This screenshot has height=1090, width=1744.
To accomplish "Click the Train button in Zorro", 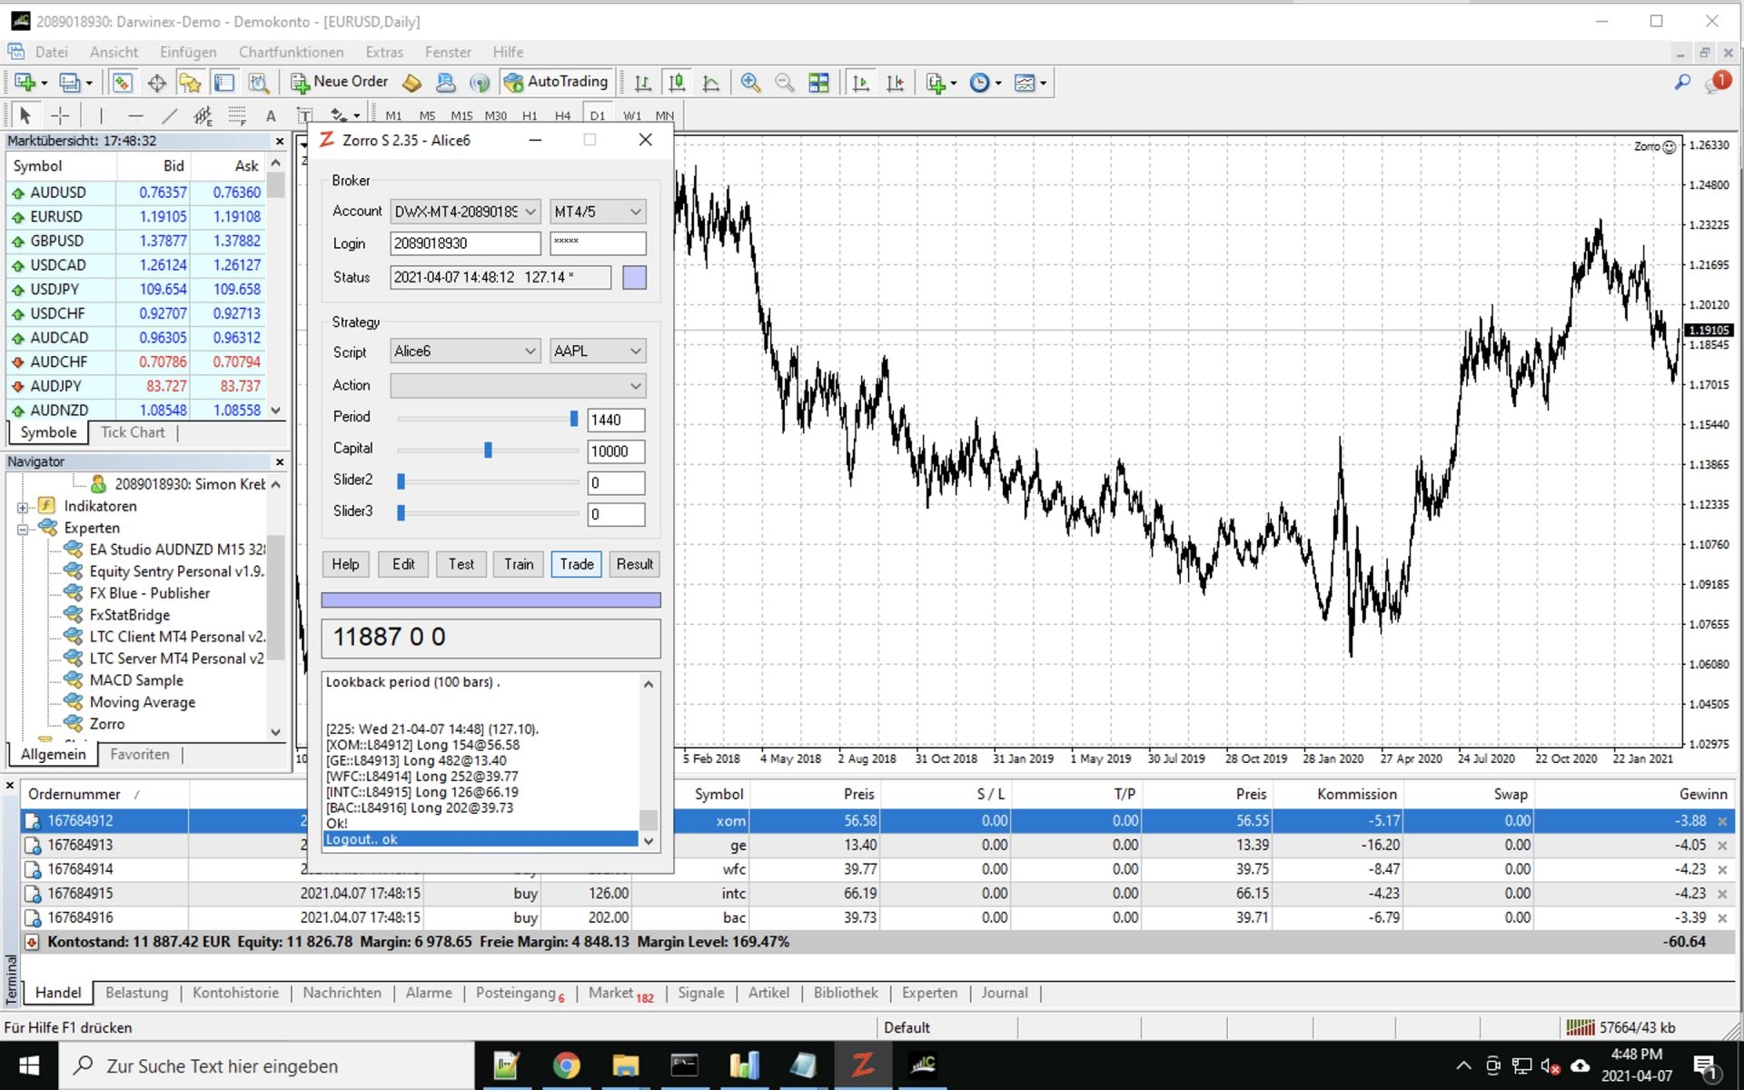I will (519, 564).
